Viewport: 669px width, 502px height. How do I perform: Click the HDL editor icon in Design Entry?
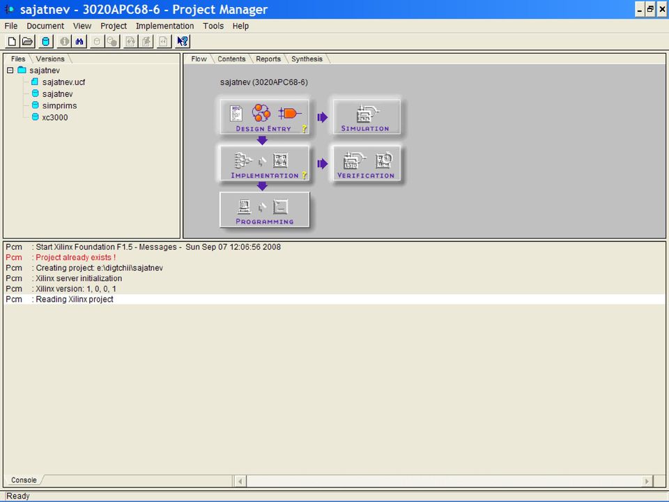pyautogui.click(x=236, y=113)
